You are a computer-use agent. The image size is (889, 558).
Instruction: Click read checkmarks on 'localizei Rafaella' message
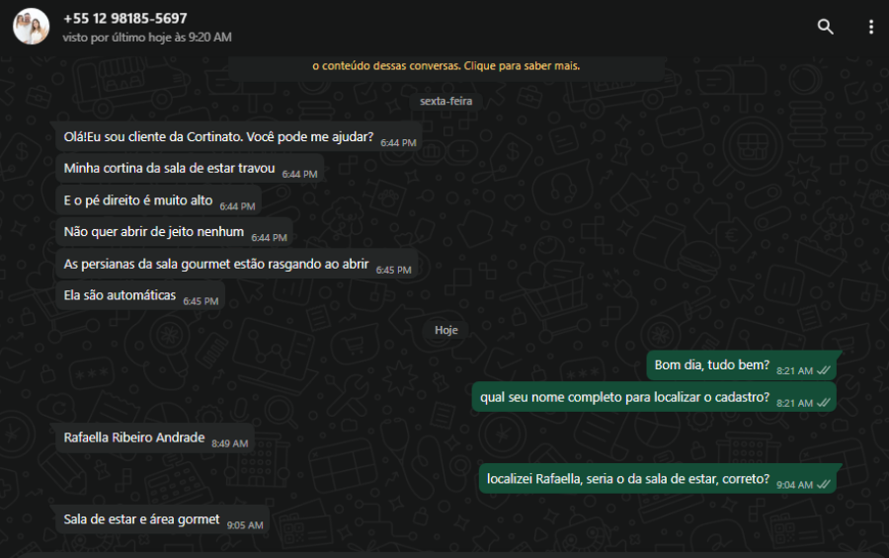tap(823, 485)
